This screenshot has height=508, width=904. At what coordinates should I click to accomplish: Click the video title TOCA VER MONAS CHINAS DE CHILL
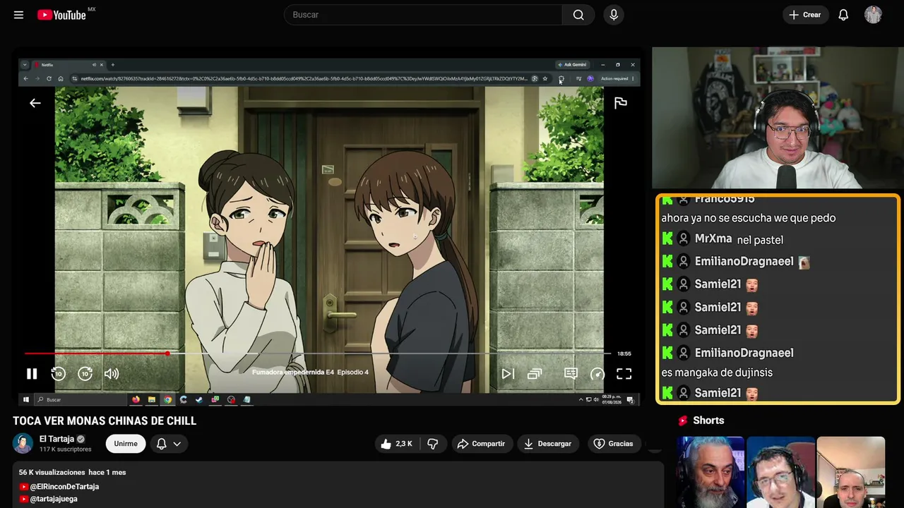coord(105,421)
